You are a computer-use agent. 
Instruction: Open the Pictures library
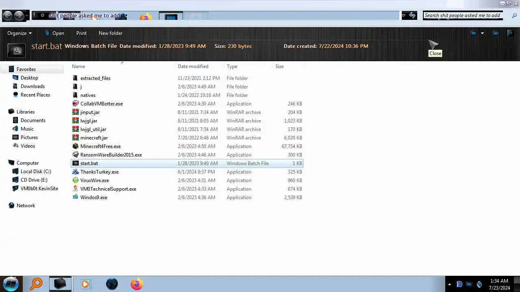coord(29,137)
